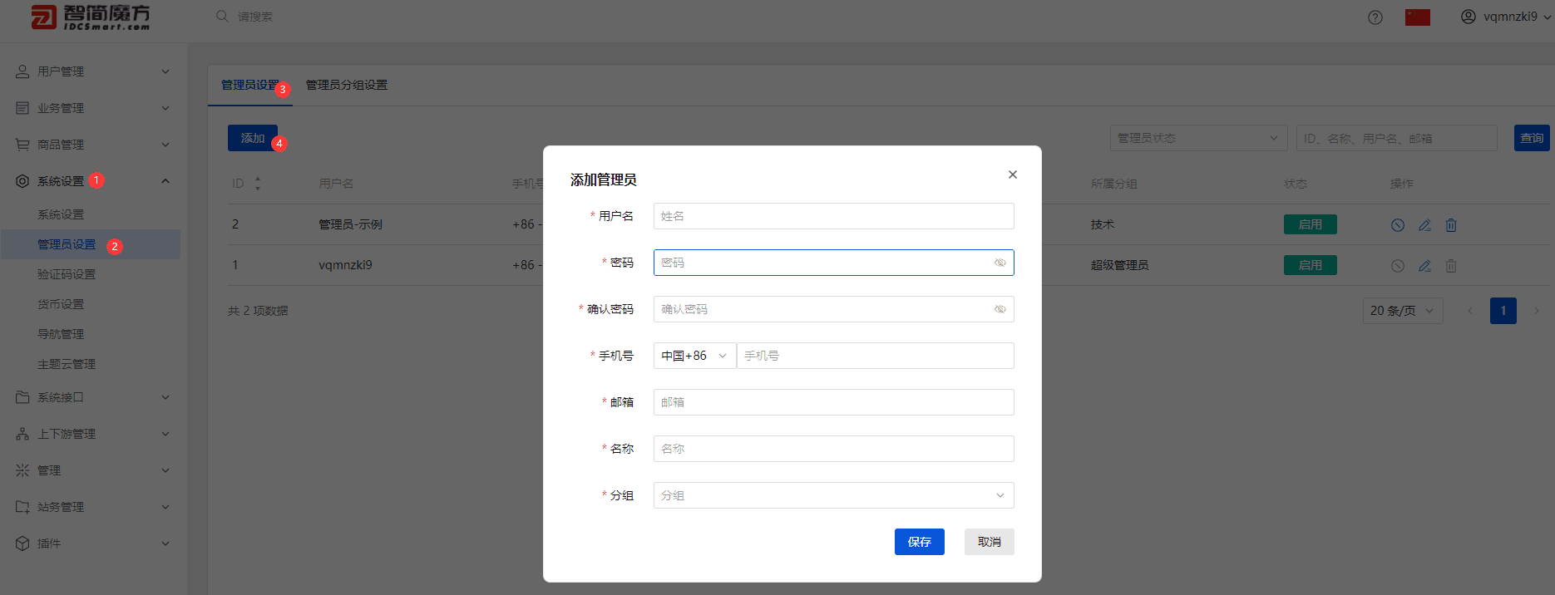Open language selector China flag icon

1418,17
